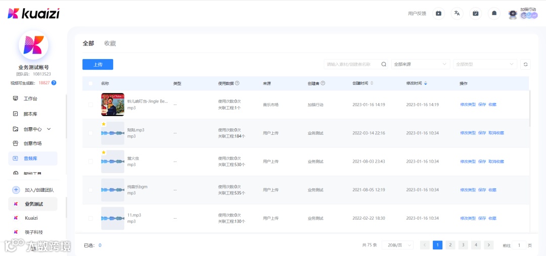Toggle the select-all checkbox in table header
The width and height of the screenshot is (546, 256).
point(90,83)
